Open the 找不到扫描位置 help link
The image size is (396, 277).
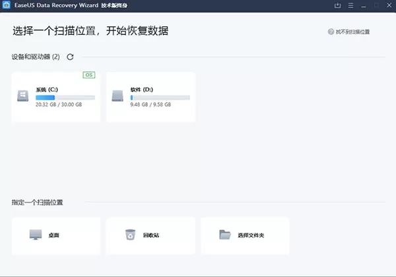point(352,32)
